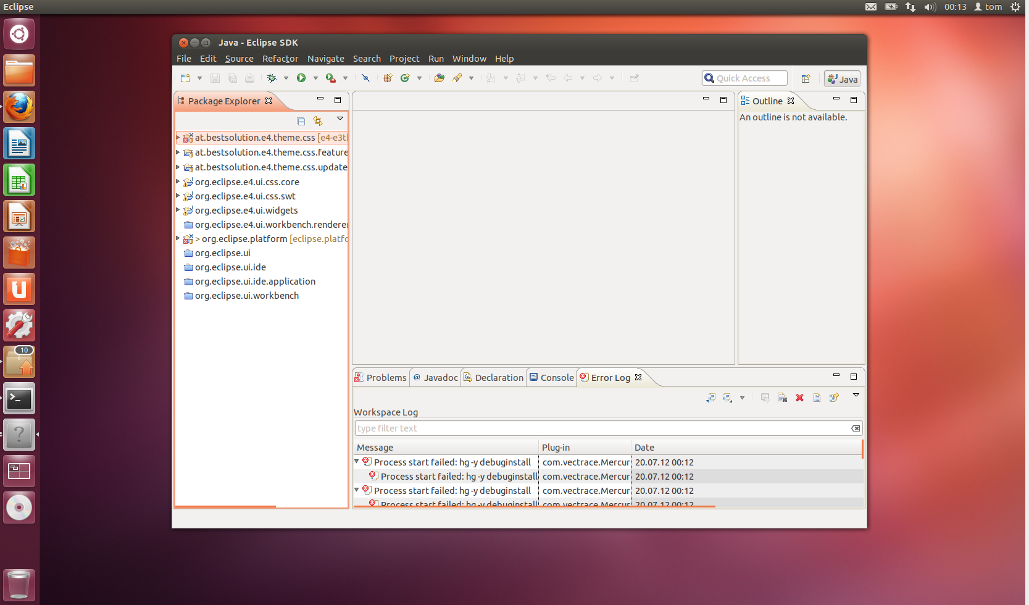Select the Java perspective button
This screenshot has height=605, width=1029.
[842, 78]
